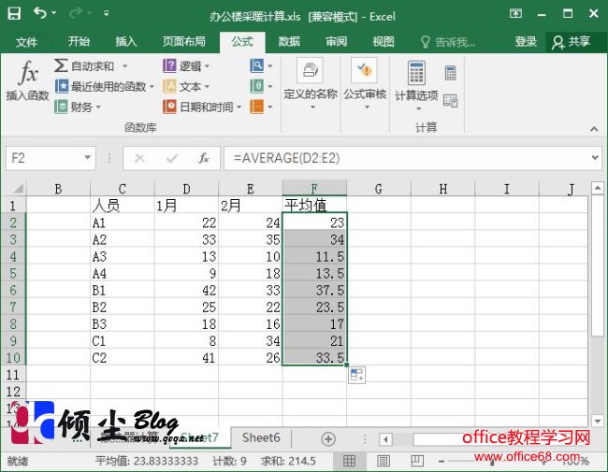Click the 平均值: 23.83333333 status entry
The width and height of the screenshot is (608, 472).
pos(147,461)
